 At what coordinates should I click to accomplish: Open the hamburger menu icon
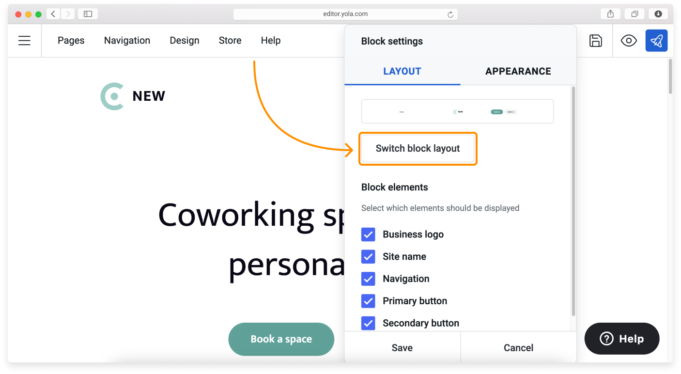click(x=24, y=41)
